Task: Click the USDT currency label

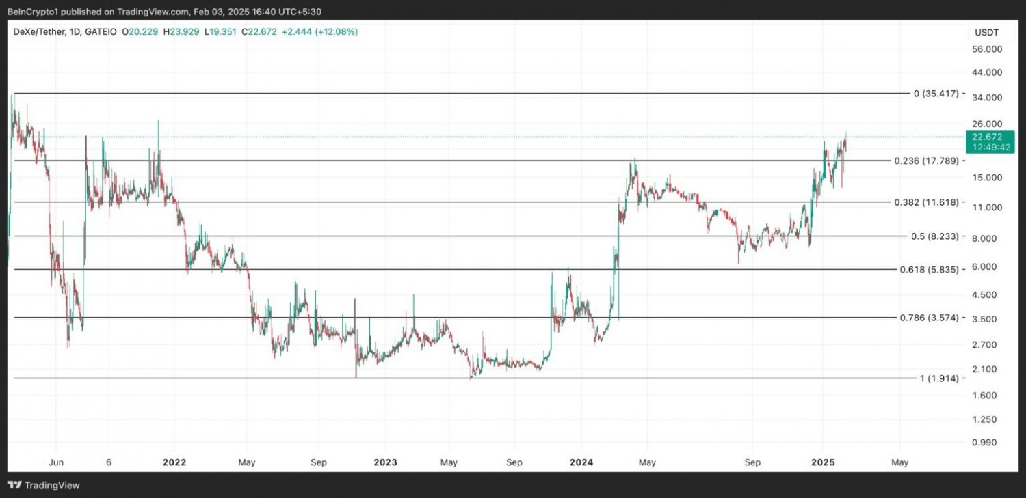Action: point(986,32)
